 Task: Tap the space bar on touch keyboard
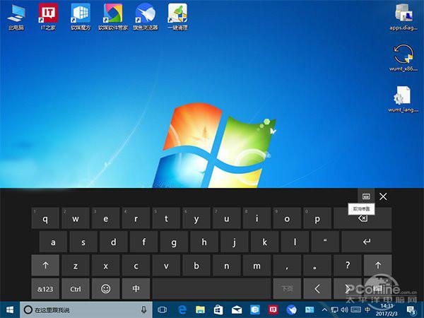[211, 289]
